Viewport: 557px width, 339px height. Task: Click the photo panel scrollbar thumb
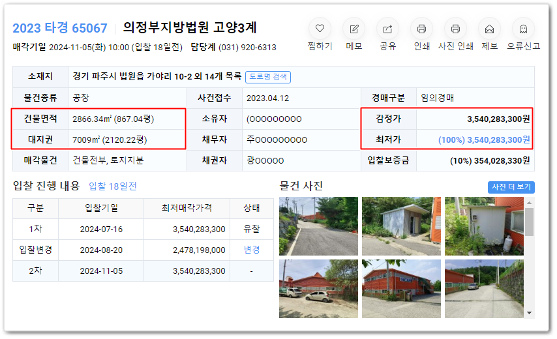[x=530, y=222]
